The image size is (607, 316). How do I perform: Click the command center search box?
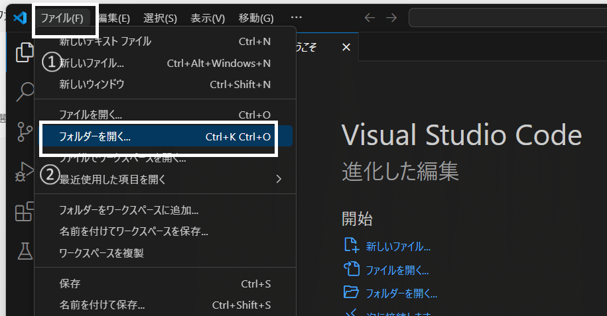coord(508,18)
